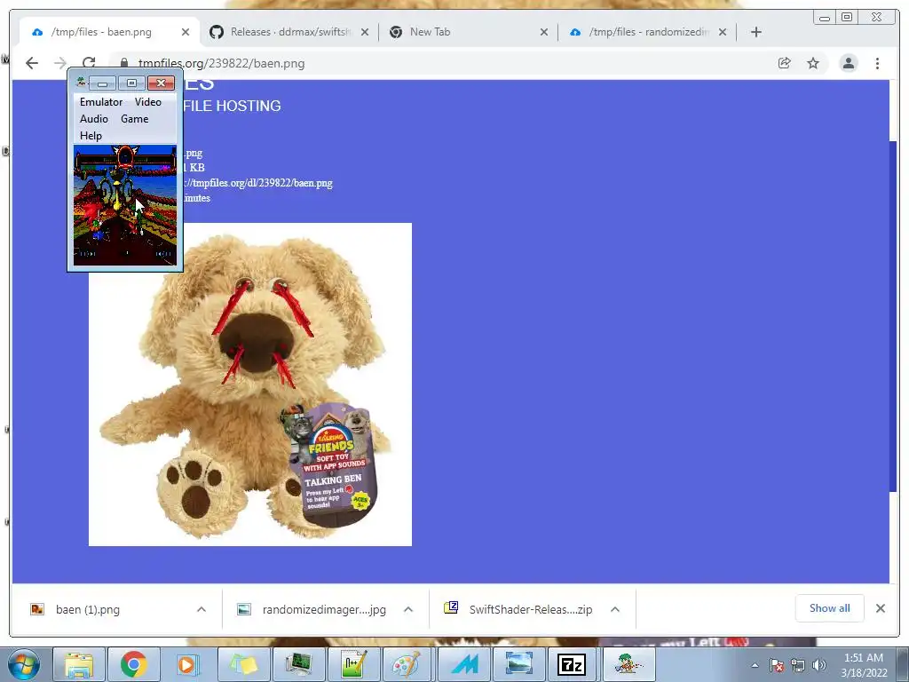
Task: Click the taskbar clock showing 1:51 AM
Action: [x=864, y=665]
